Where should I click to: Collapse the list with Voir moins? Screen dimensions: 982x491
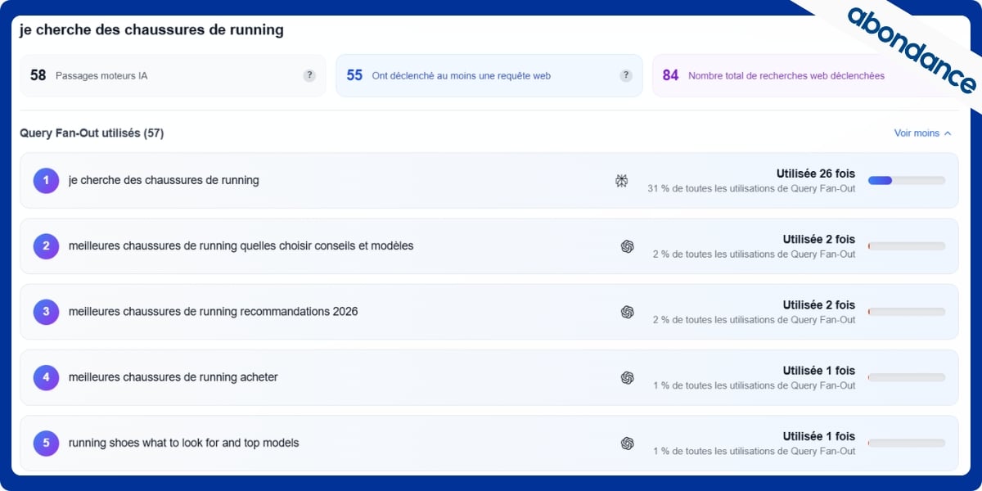(917, 133)
